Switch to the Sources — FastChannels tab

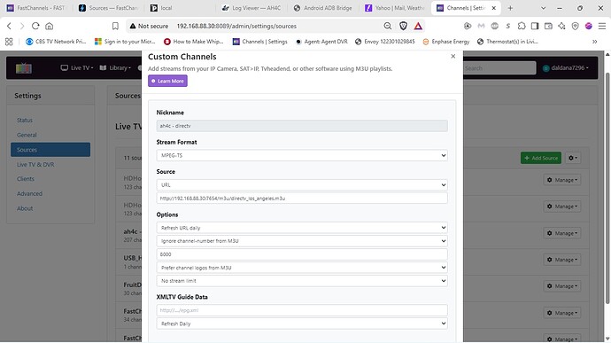click(109, 8)
